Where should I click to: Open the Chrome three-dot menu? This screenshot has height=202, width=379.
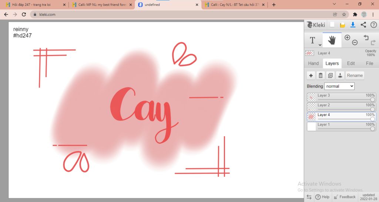(373, 14)
